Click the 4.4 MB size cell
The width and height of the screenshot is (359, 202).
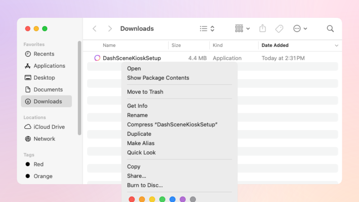click(x=198, y=58)
